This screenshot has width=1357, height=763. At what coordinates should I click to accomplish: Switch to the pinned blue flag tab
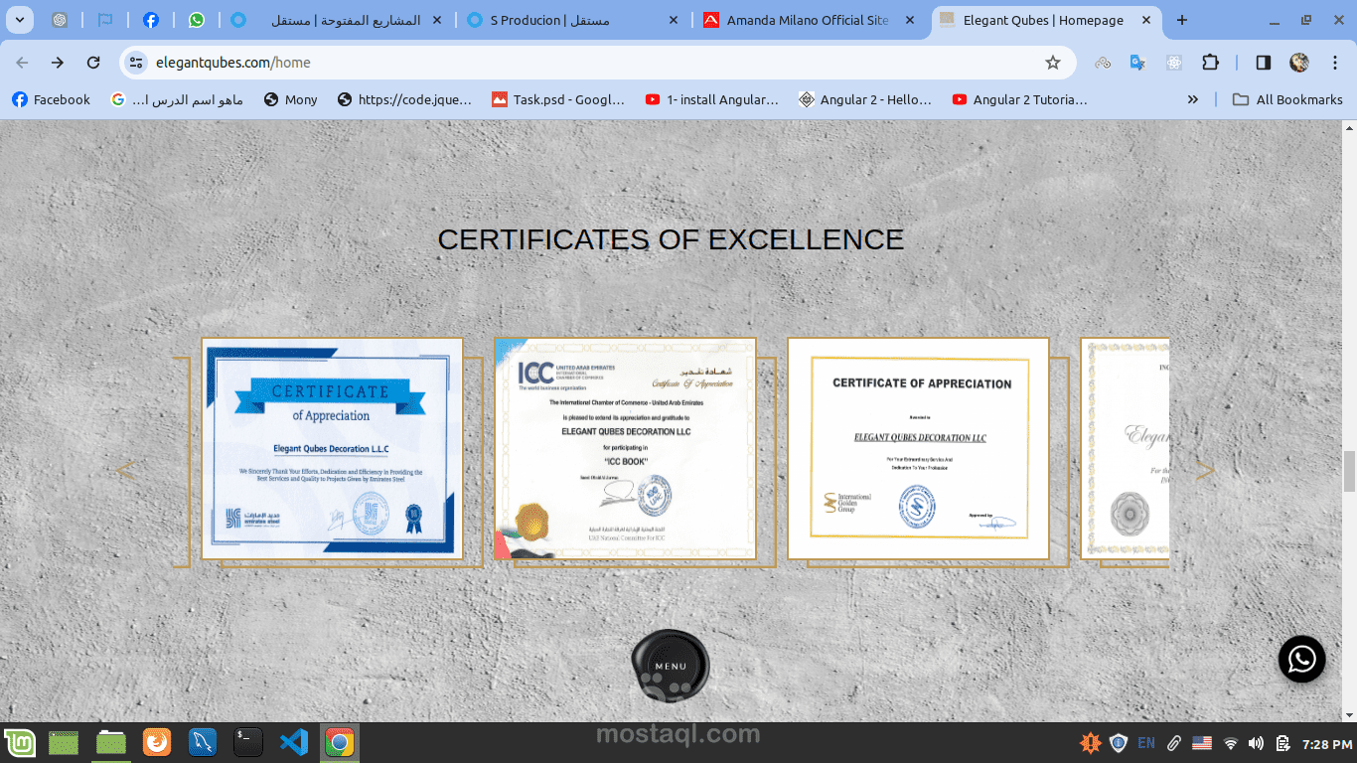point(105,20)
